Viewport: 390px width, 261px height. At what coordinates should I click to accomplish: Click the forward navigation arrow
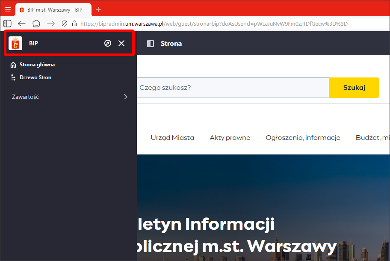[51, 24]
